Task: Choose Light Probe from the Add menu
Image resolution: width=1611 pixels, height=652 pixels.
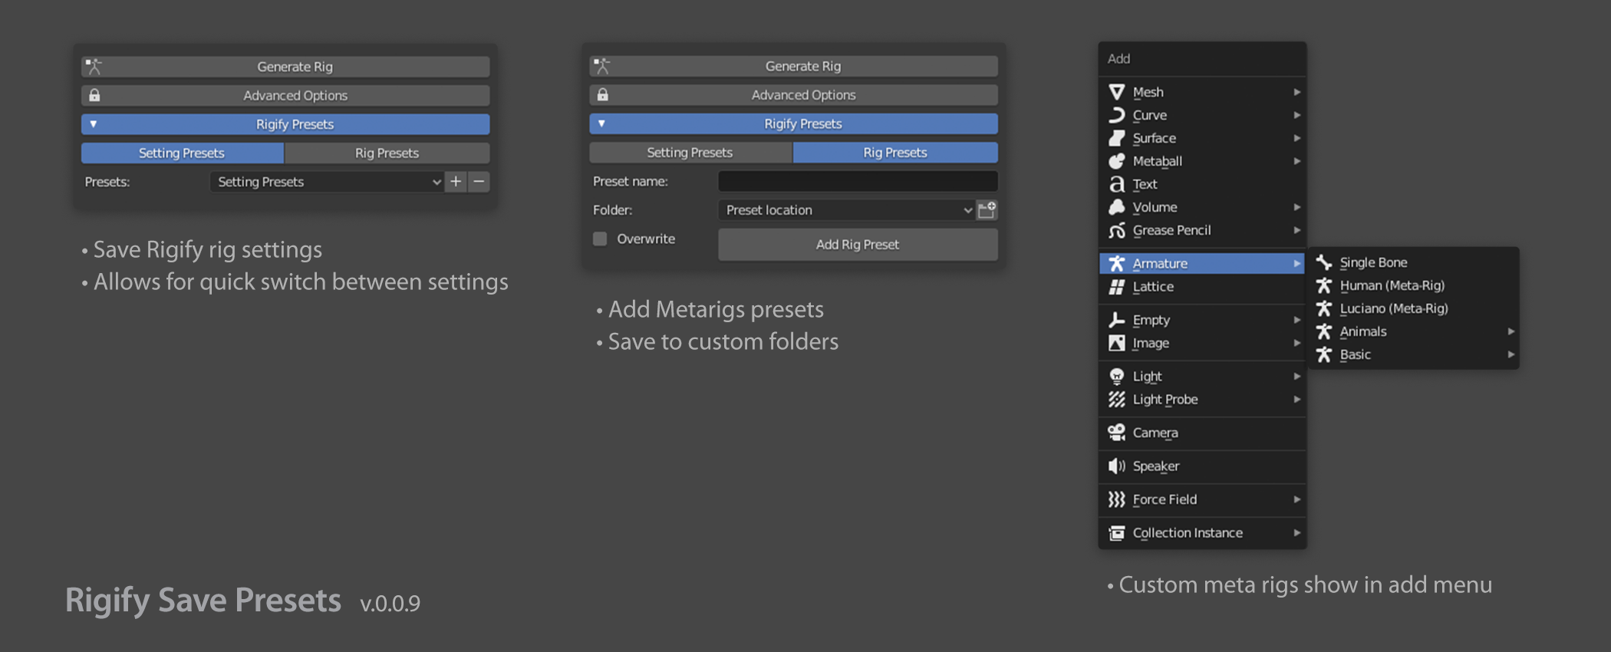Action: pyautogui.click(x=1202, y=400)
